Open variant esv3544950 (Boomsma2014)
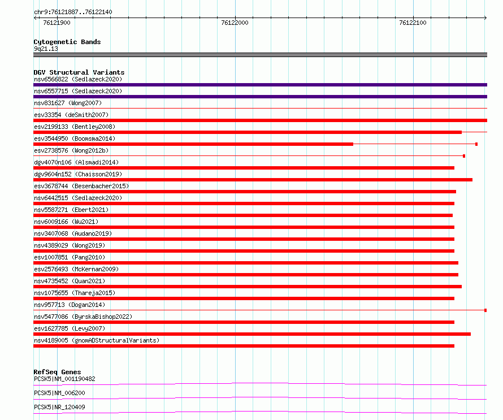This screenshot has height=420, width=503. tap(75, 138)
